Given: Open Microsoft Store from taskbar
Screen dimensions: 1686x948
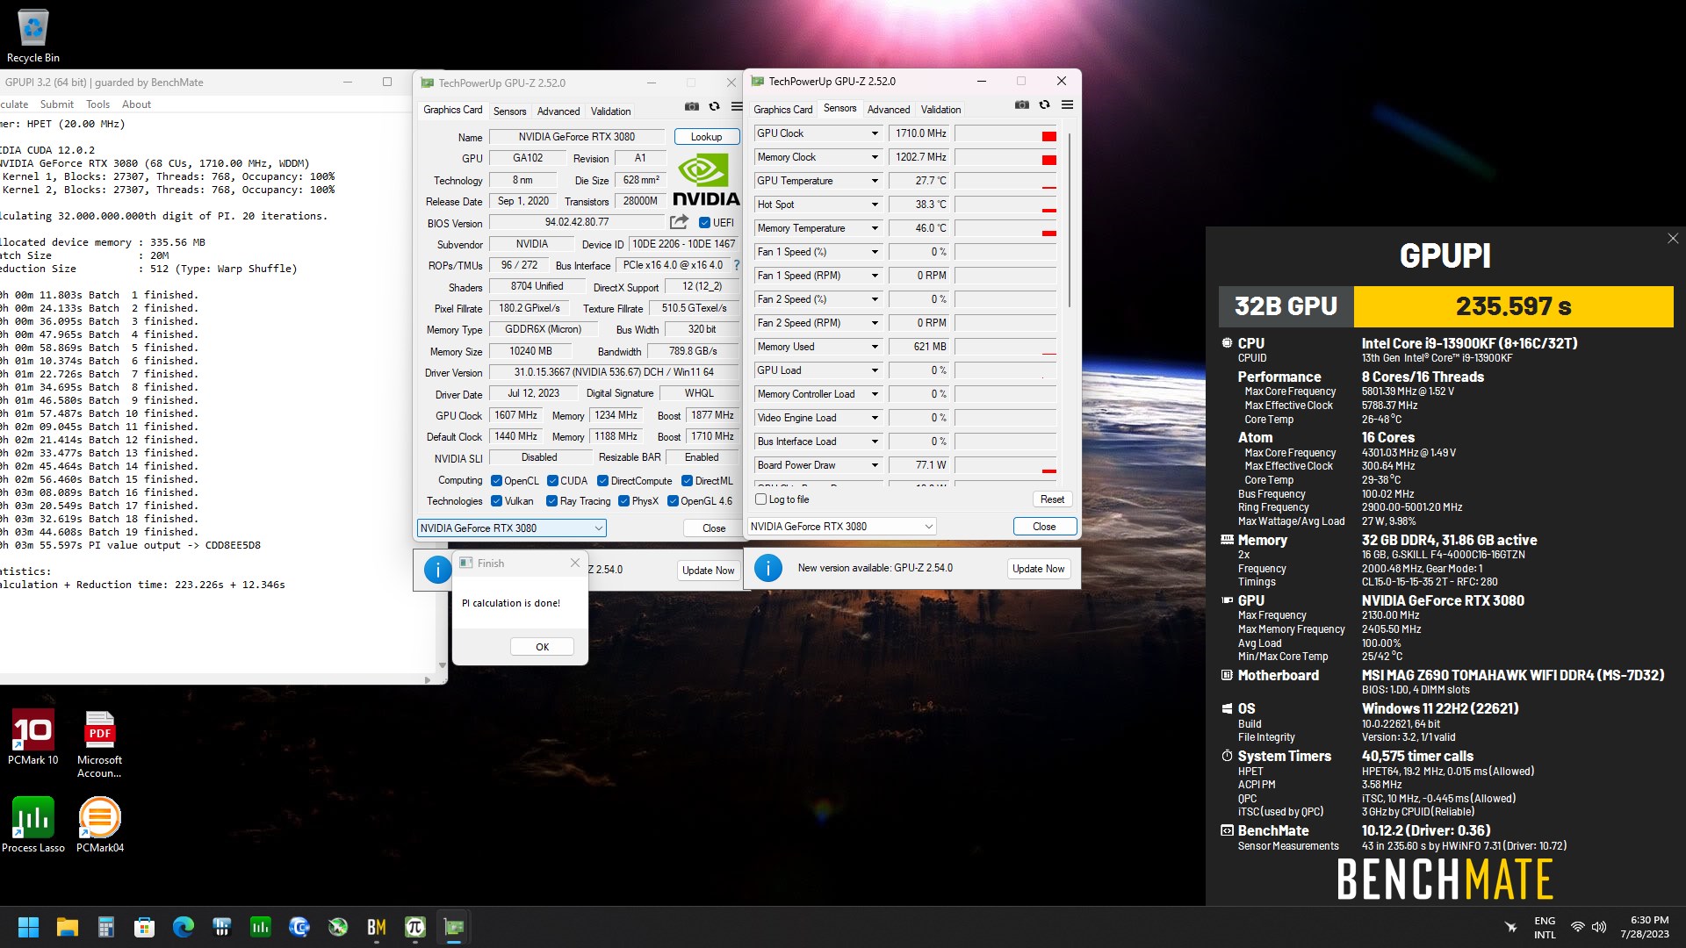Looking at the screenshot, I should click(x=145, y=927).
